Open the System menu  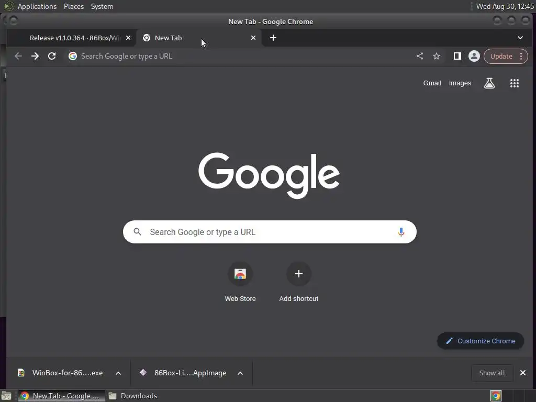pyautogui.click(x=102, y=6)
